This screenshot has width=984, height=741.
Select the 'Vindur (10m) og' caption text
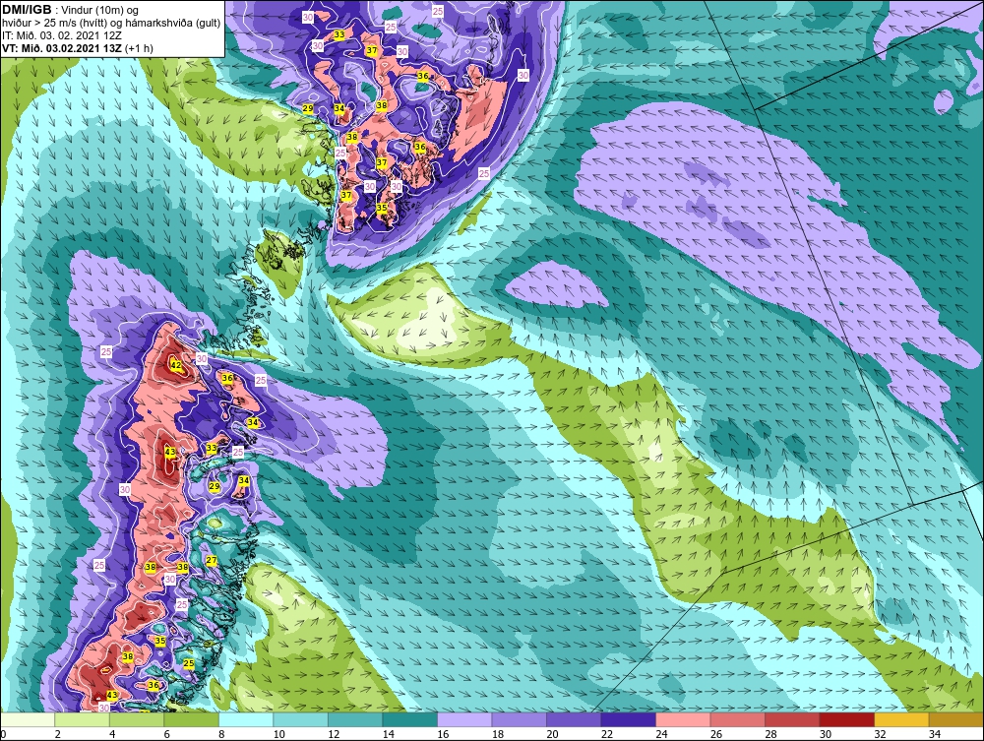(x=101, y=10)
